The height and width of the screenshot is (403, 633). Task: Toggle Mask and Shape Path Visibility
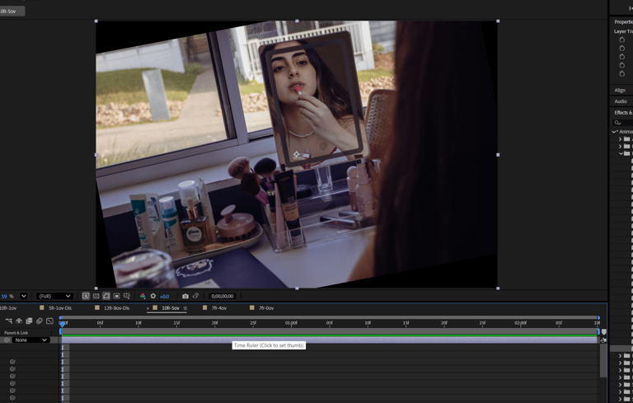pyautogui.click(x=106, y=296)
